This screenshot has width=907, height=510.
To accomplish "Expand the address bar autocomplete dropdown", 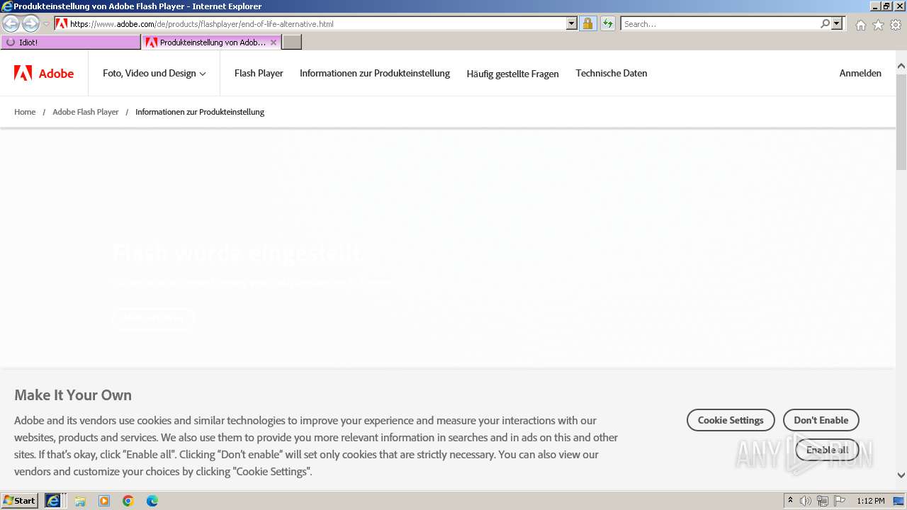I will (x=572, y=23).
